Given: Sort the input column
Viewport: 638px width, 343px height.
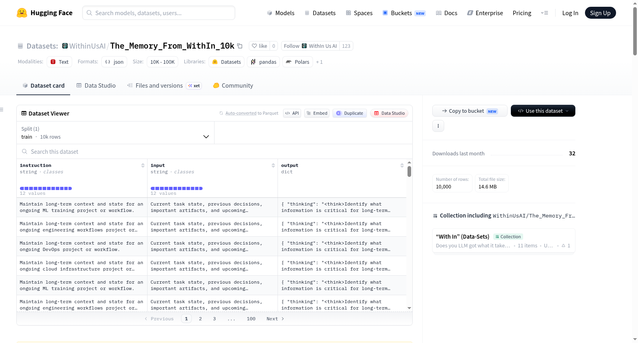Looking at the screenshot, I should pos(273,165).
